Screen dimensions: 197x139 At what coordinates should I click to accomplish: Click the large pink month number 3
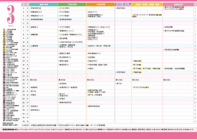(x=11, y=14)
